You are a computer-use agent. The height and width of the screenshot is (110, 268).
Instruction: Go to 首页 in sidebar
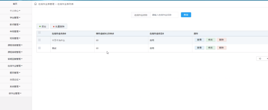tap(15, 4)
